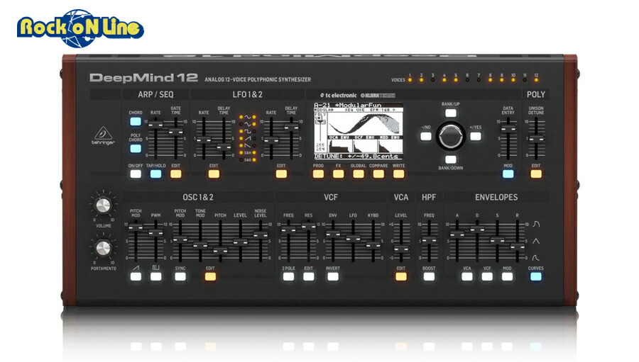Click the LCD display showing ModularFun

click(x=359, y=131)
